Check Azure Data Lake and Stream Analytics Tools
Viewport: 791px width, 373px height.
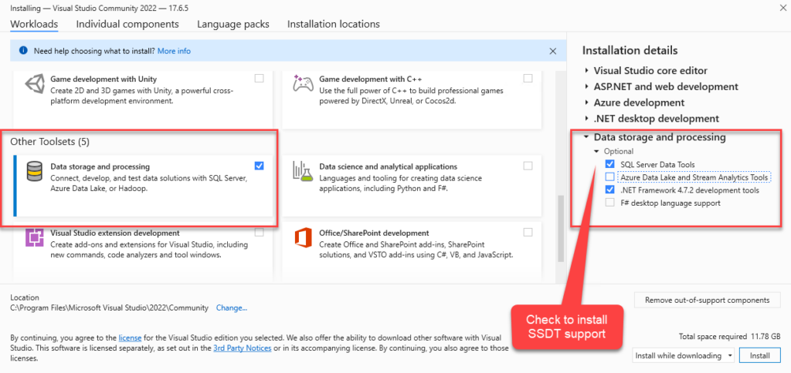[x=610, y=177]
